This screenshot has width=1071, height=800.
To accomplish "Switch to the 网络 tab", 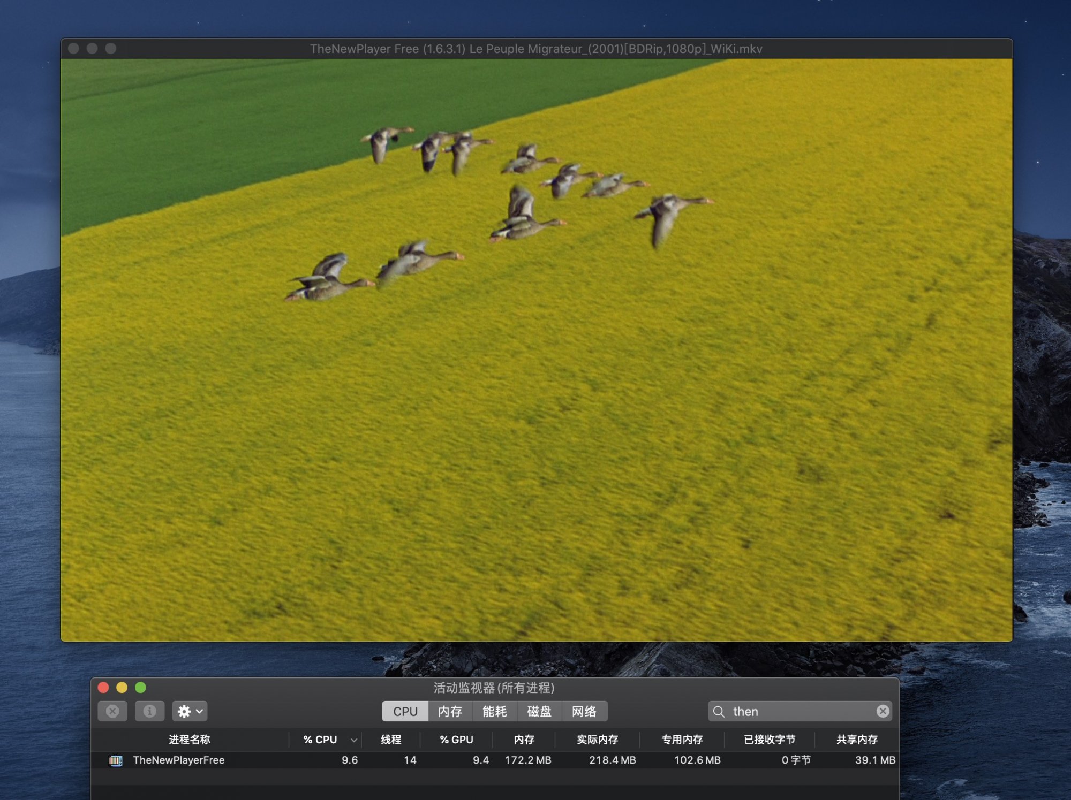I will point(584,711).
